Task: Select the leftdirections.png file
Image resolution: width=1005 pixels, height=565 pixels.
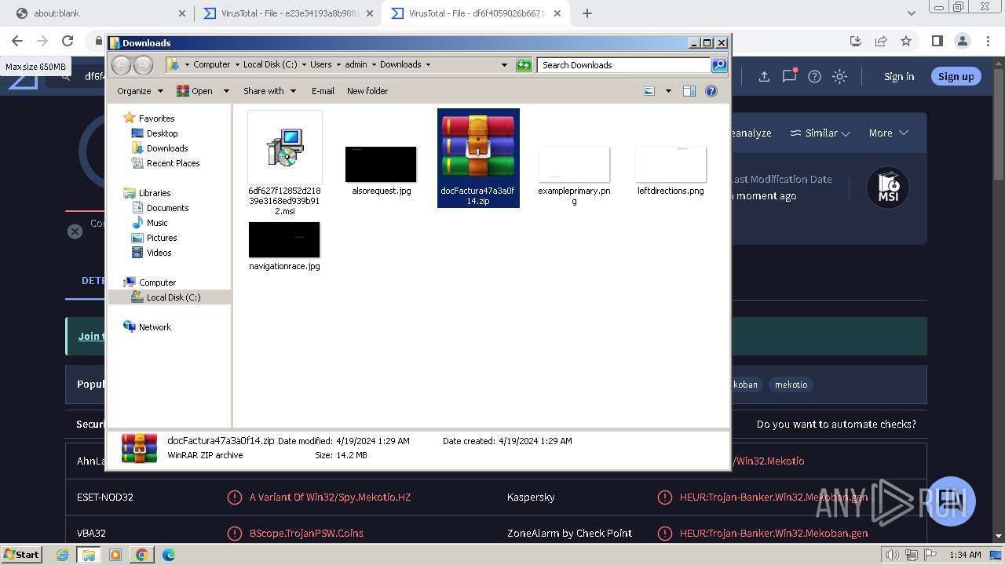Action: click(671, 170)
